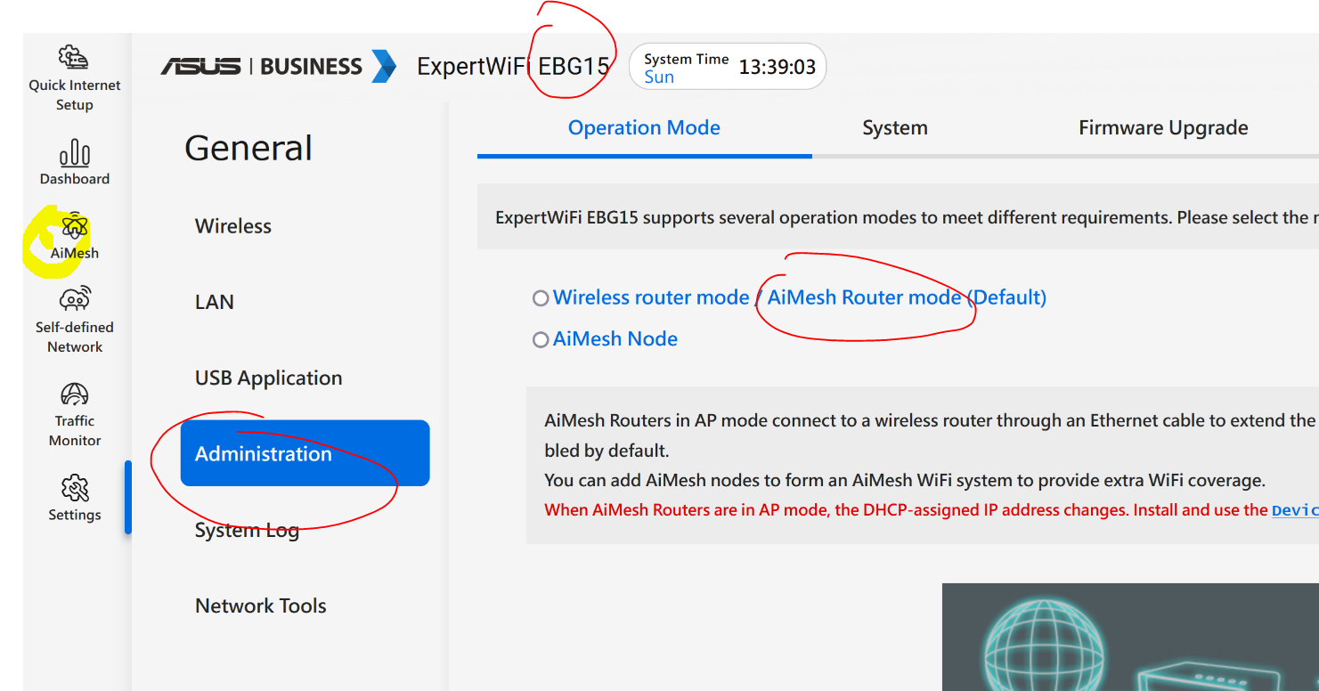Click the AiMesh Router mode link
The width and height of the screenshot is (1319, 691).
864,297
